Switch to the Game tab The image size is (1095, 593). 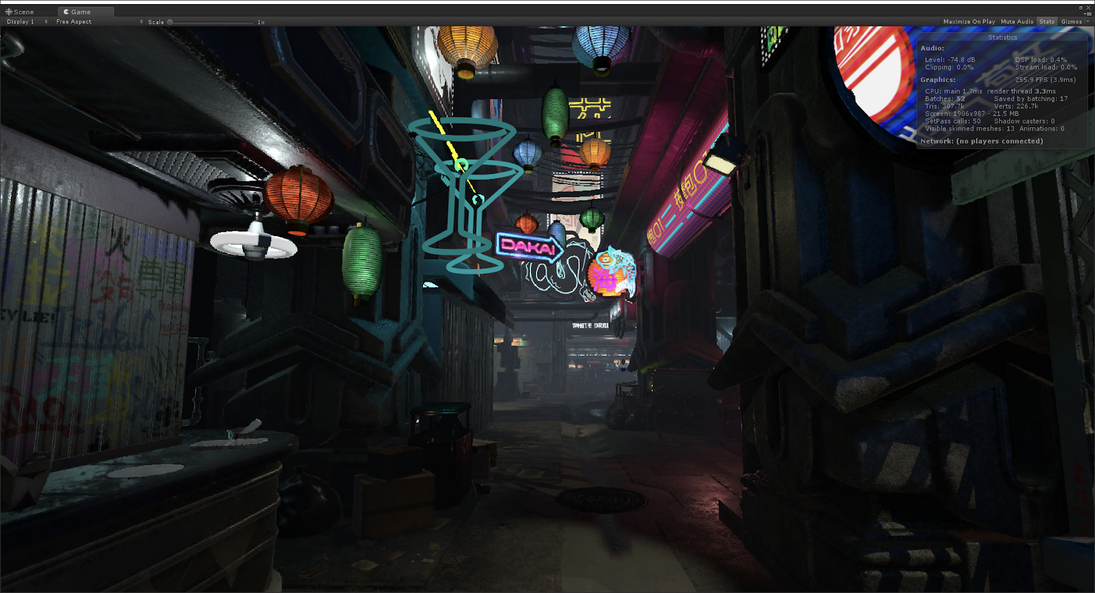[77, 12]
